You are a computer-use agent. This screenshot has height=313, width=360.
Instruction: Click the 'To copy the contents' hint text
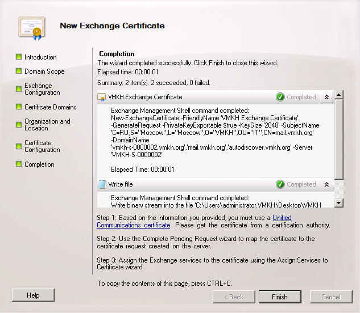[x=164, y=284]
